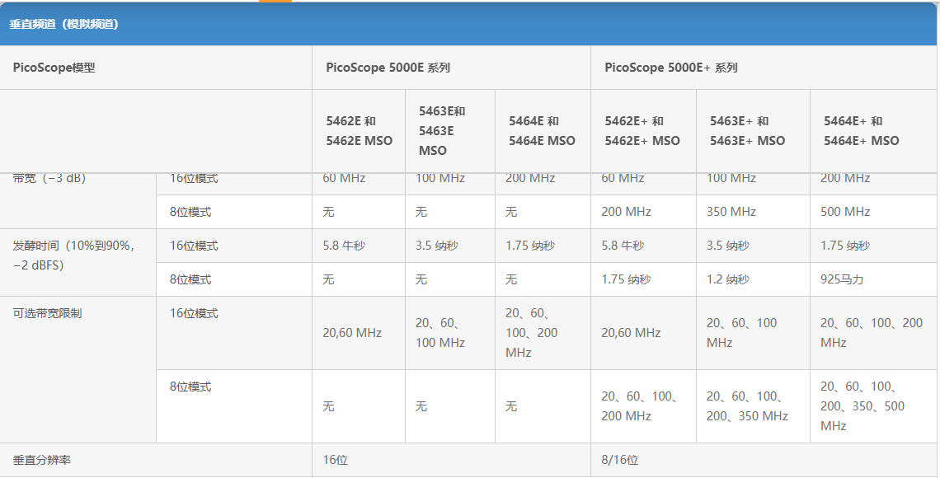Click the 可选带宽限制 row label
Viewport: 940px width, 478px height.
pos(47,313)
